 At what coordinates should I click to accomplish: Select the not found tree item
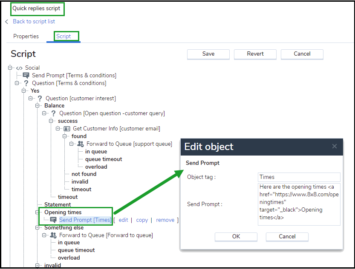(x=84, y=174)
